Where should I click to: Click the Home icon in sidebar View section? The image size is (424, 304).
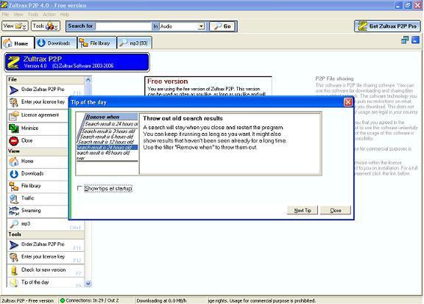point(13,162)
